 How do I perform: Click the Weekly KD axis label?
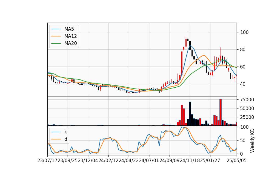click(252, 141)
